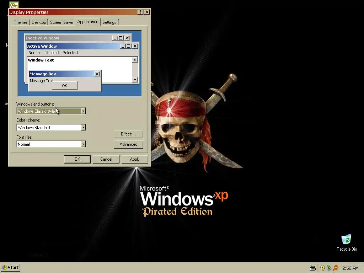Click the Inactive Window title bar in preview
The width and height of the screenshot is (364, 273).
click(x=78, y=38)
